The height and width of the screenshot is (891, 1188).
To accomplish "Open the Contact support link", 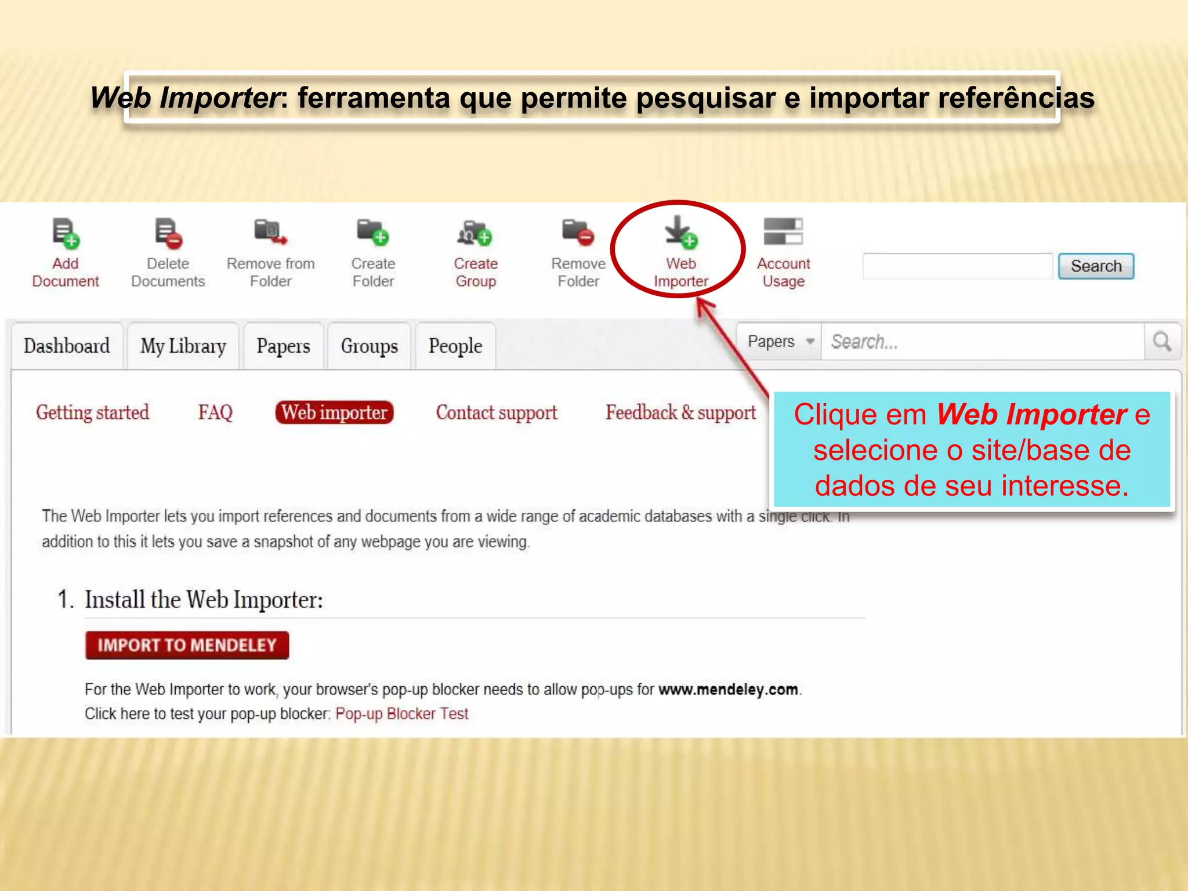I will coord(497,412).
